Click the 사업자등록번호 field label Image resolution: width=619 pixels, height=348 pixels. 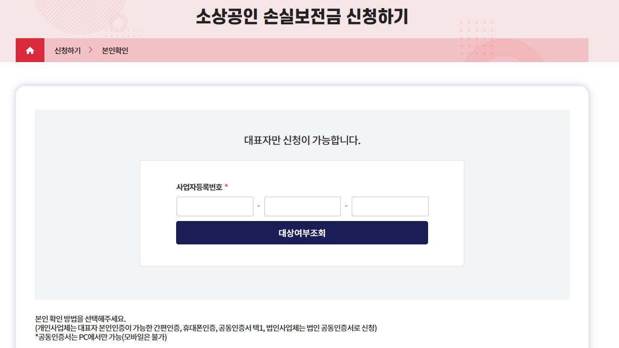click(199, 187)
